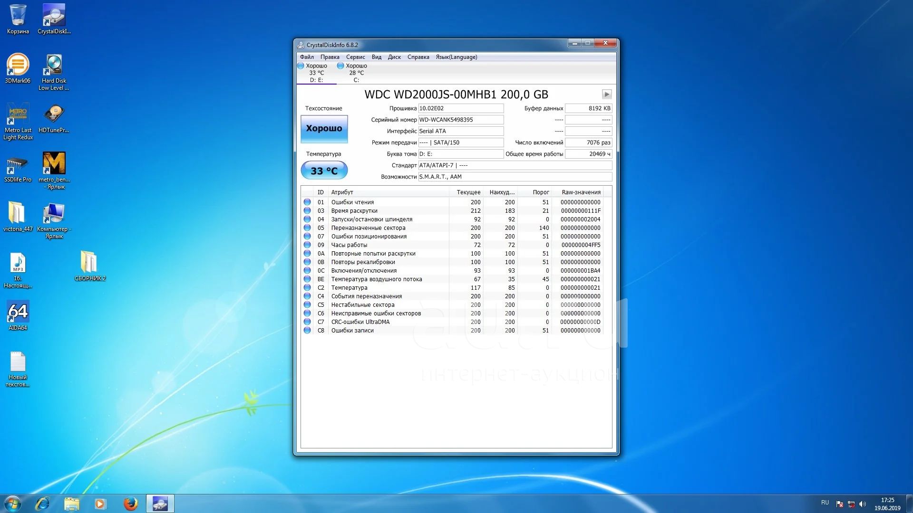This screenshot has height=513, width=913.
Task: Select the HDTunePro desktop shortcut
Action: tap(54, 118)
